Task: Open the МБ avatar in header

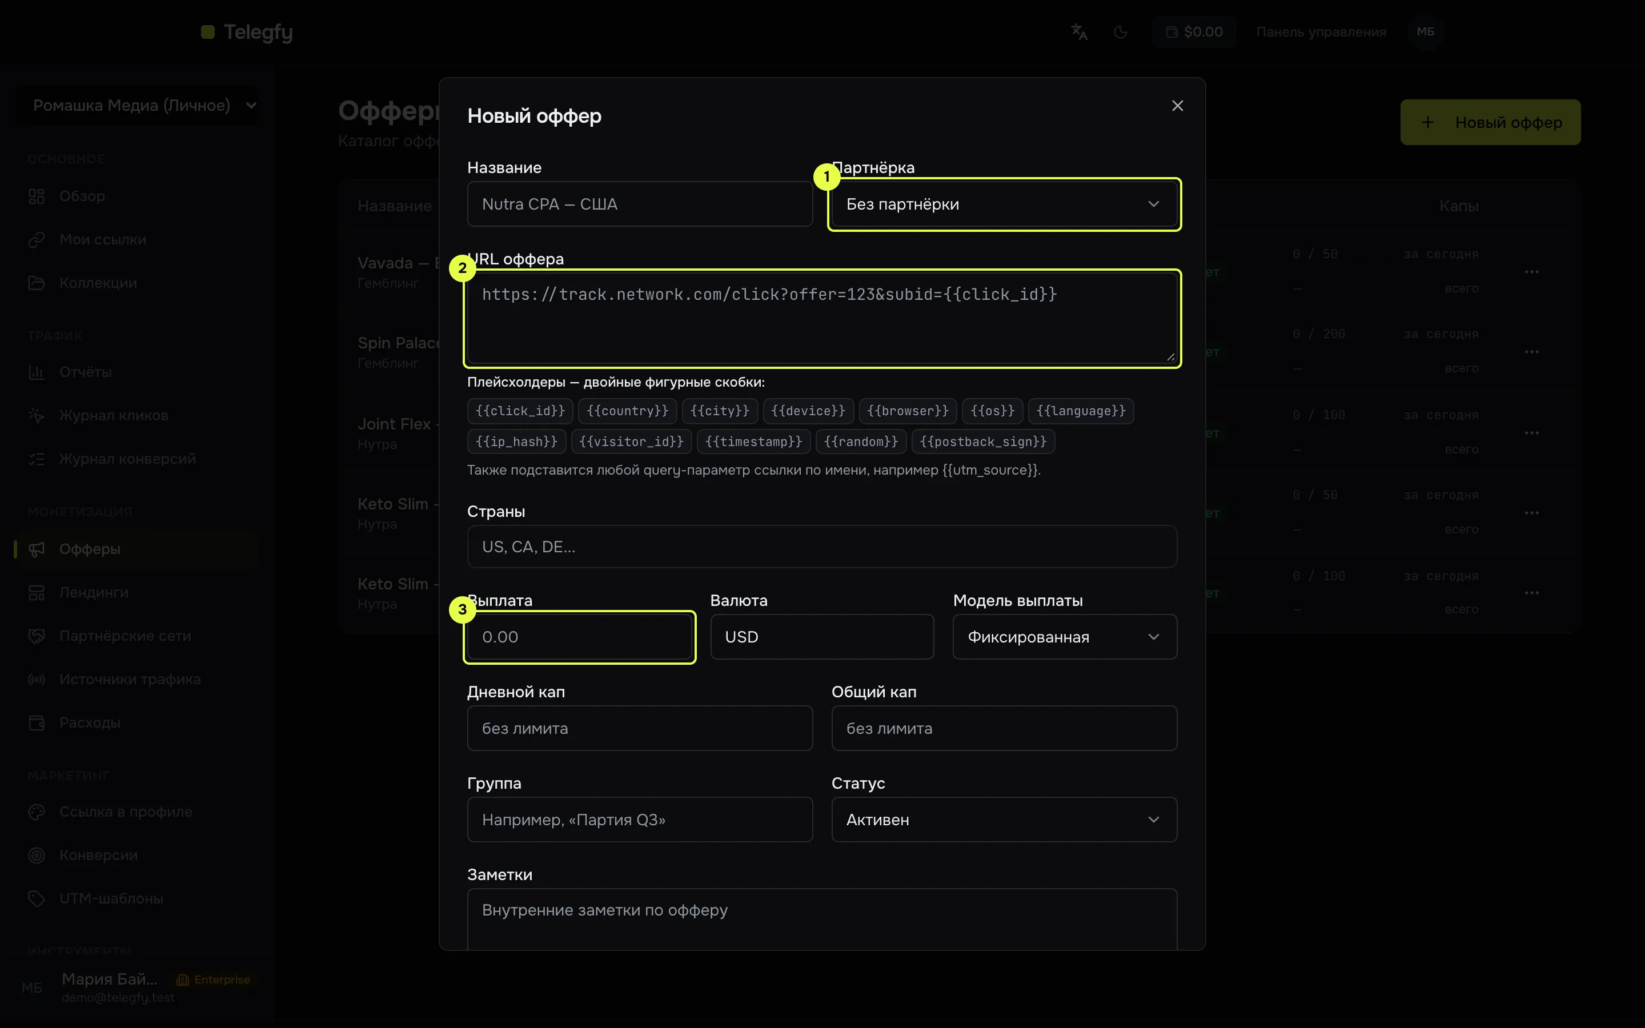Action: (1426, 32)
